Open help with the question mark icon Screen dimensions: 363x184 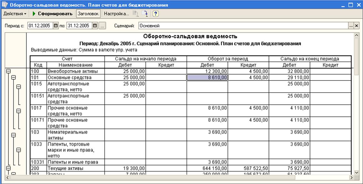(156, 14)
